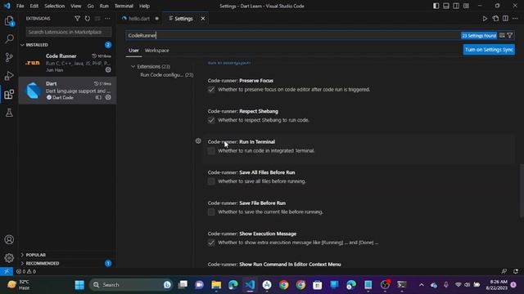Open the Run and Debug view
Viewport: 524px width, 294px height.
[9, 76]
